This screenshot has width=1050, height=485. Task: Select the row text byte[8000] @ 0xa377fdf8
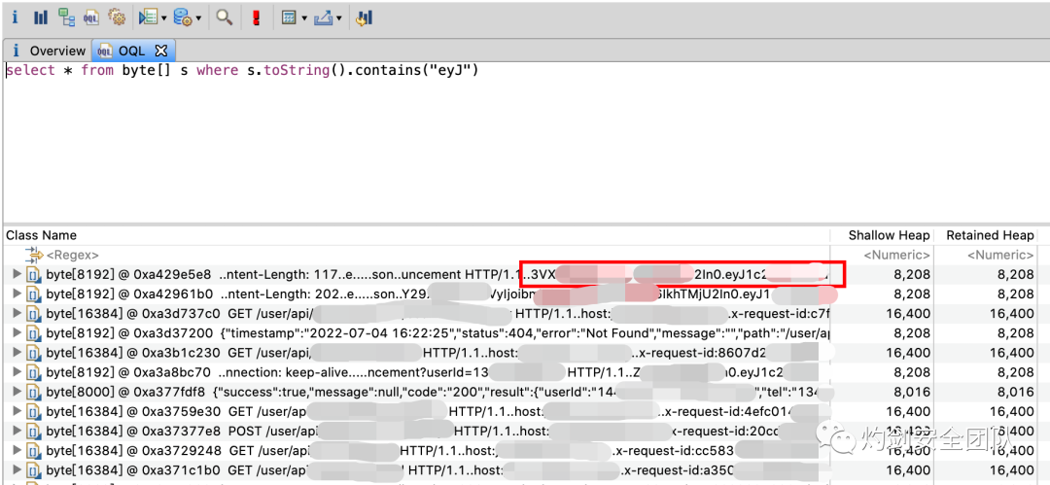tap(125, 392)
